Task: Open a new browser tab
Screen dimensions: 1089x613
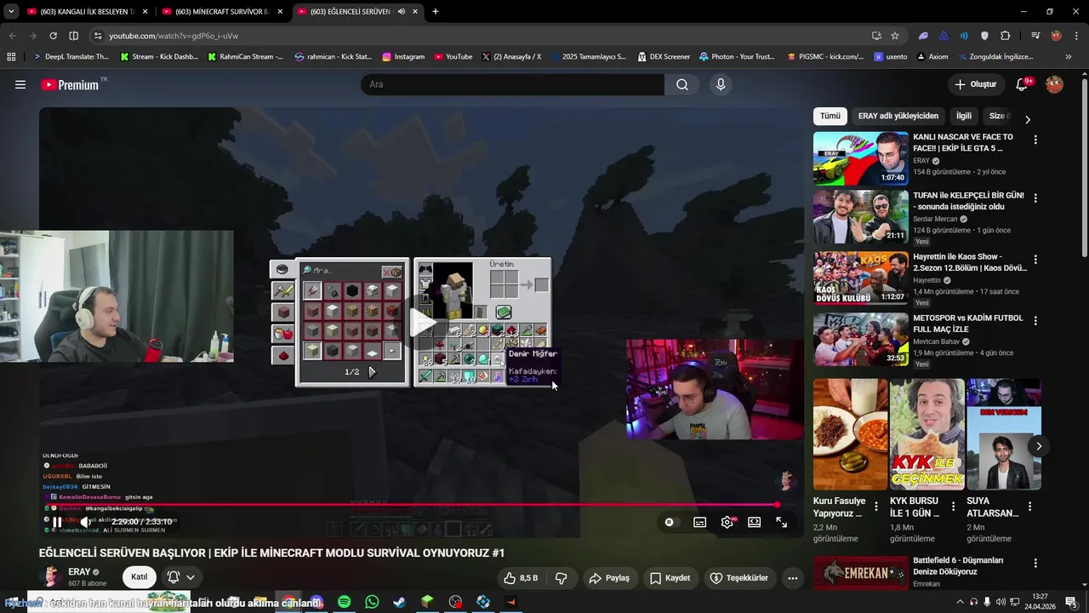Action: coord(436,12)
